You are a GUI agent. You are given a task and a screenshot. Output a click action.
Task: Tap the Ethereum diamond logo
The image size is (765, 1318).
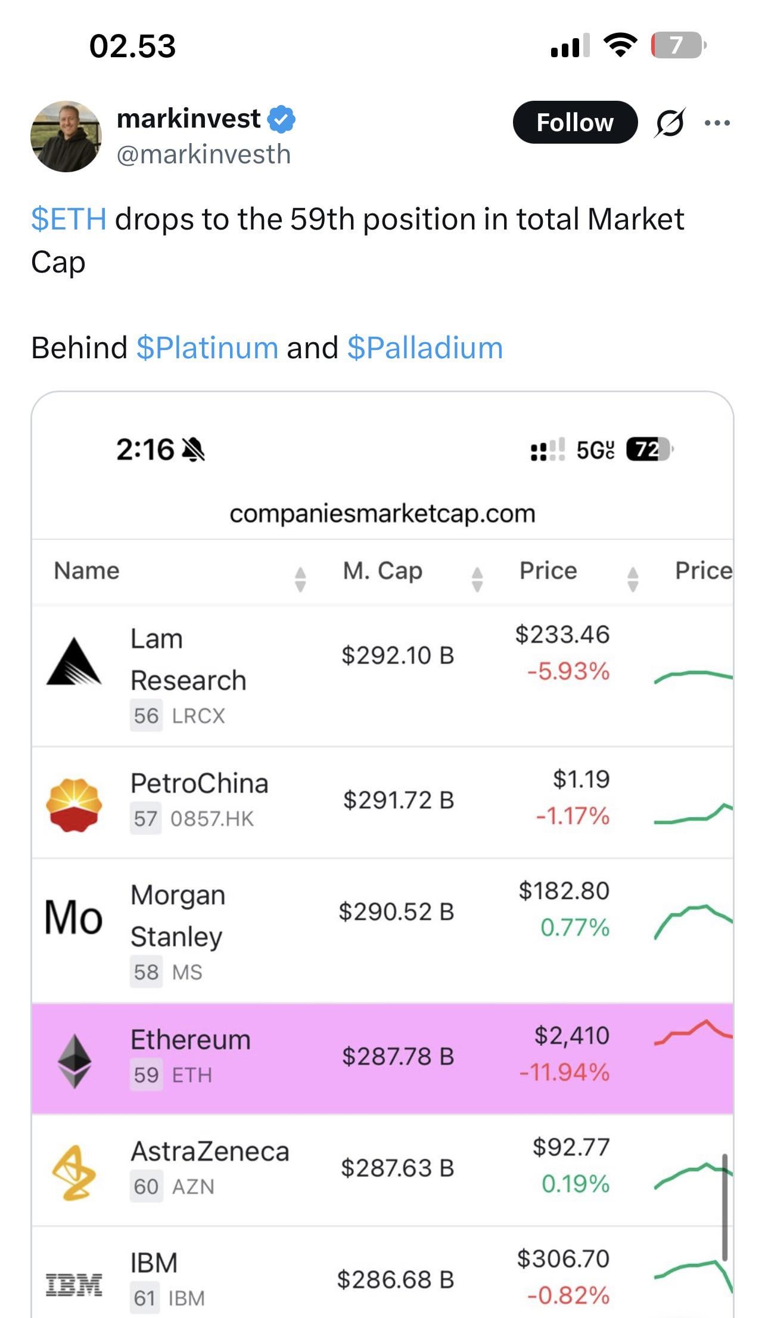[x=74, y=1061]
